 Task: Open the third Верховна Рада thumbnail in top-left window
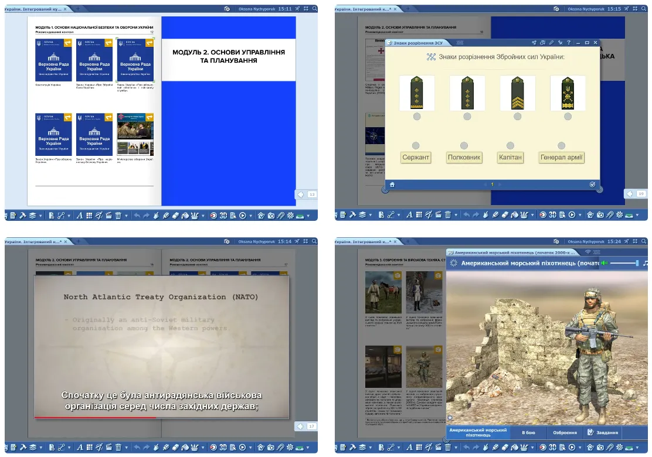tap(135, 60)
